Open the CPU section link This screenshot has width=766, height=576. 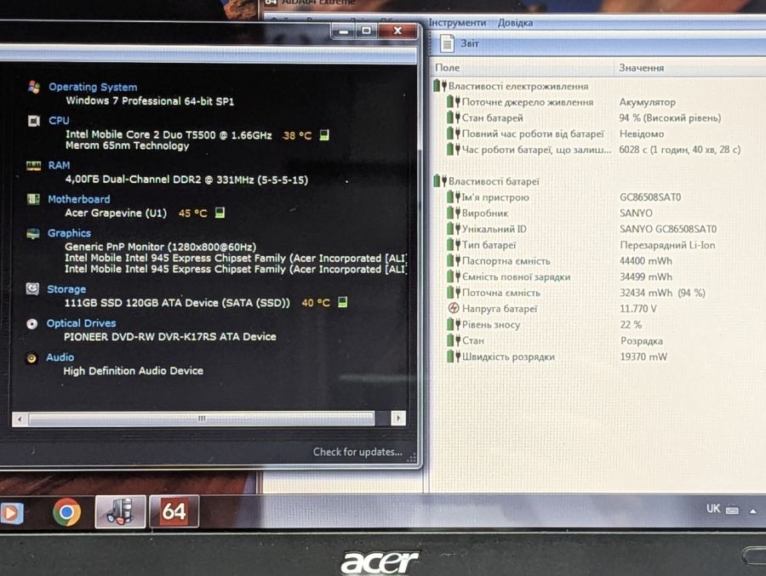pos(59,120)
